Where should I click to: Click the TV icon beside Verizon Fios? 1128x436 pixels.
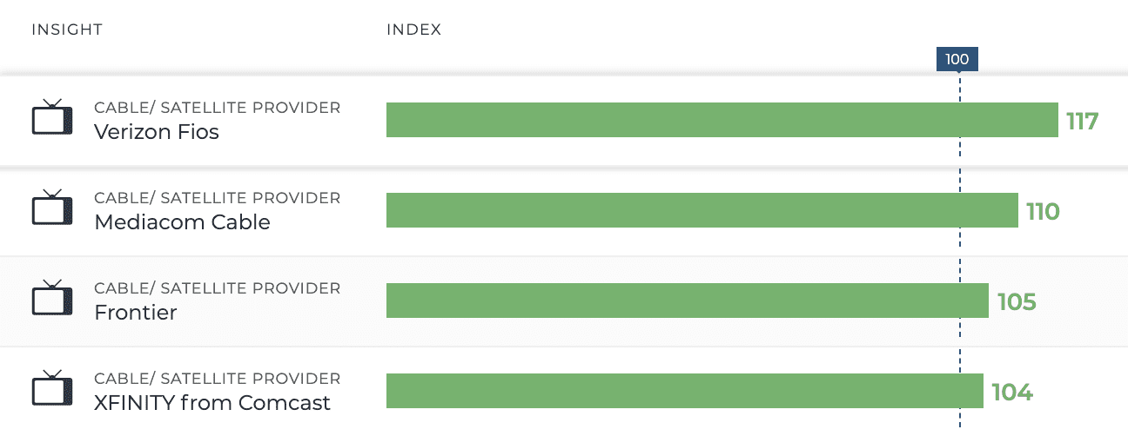click(x=52, y=117)
